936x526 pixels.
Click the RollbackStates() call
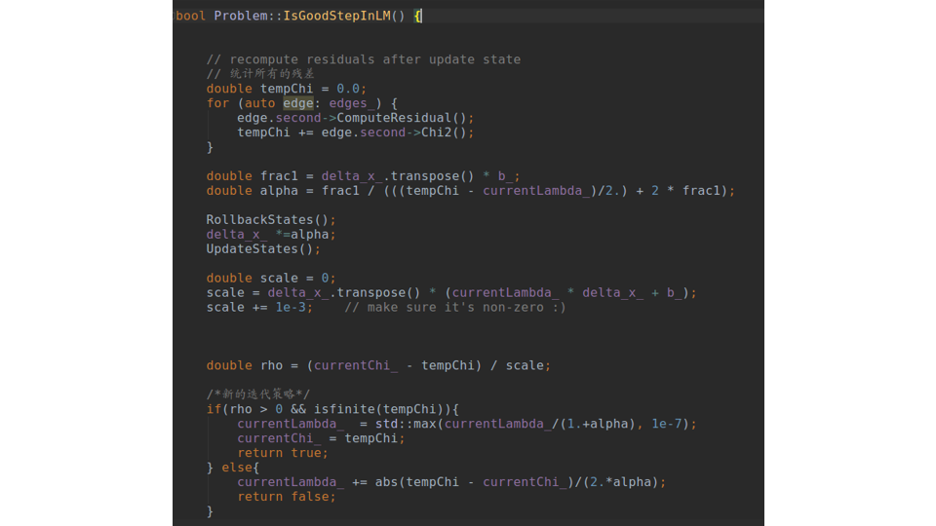pos(267,219)
